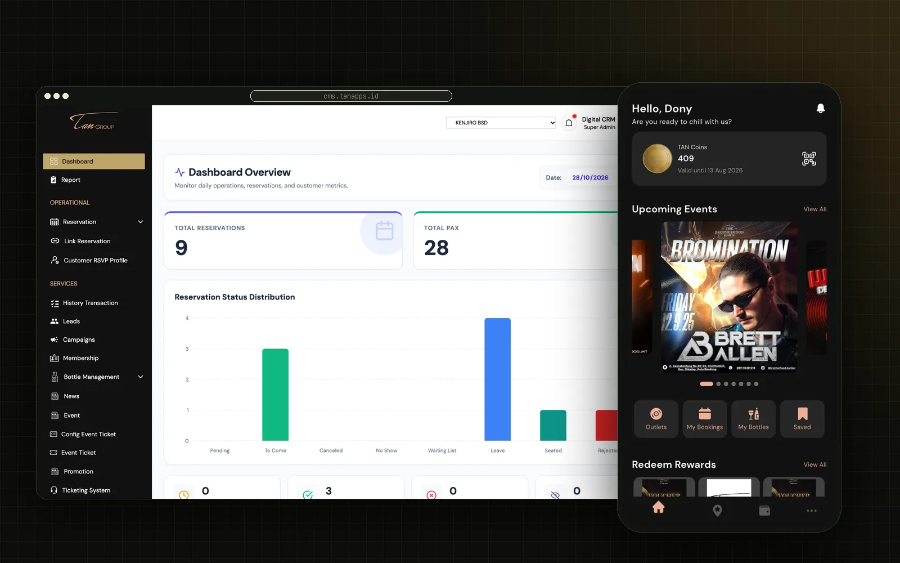The image size is (900, 563).
Task: Tap the Home icon in the mobile bottom bar
Action: (659, 508)
